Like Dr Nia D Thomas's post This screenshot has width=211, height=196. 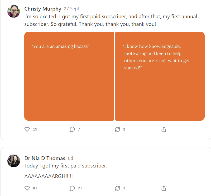pyautogui.click(x=27, y=188)
